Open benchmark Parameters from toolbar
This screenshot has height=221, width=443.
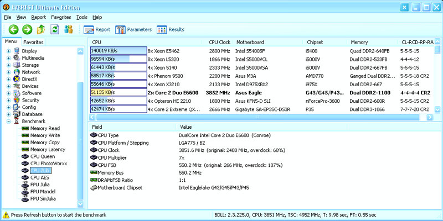pyautogui.click(x=133, y=30)
